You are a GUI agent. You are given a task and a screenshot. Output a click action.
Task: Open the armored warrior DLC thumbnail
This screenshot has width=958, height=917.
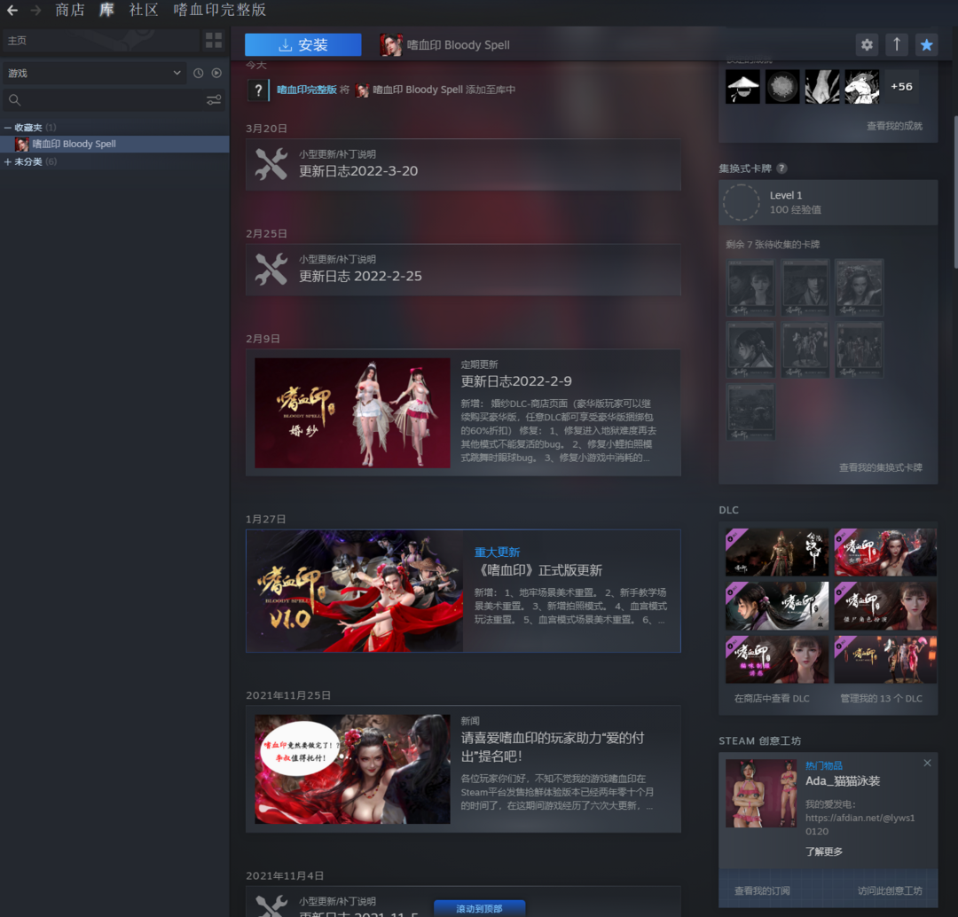pos(777,553)
